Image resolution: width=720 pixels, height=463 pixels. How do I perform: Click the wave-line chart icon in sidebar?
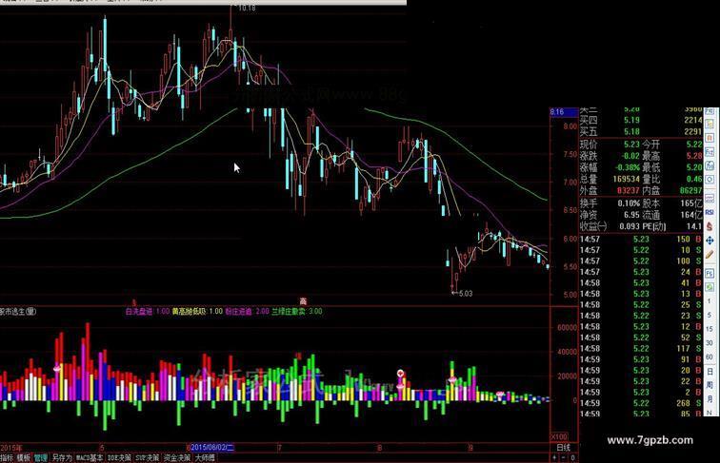tap(710, 199)
